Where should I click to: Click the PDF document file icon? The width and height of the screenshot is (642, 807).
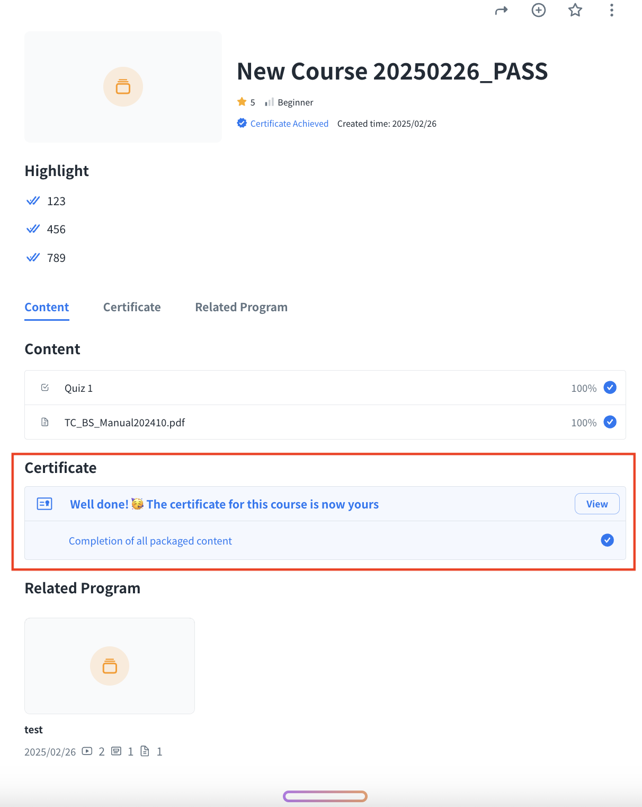tap(45, 422)
